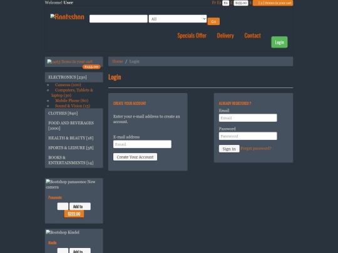This screenshot has height=253, width=338.
Task: Expand the ELECTRONICS [230] category
Action: pyautogui.click(x=74, y=77)
